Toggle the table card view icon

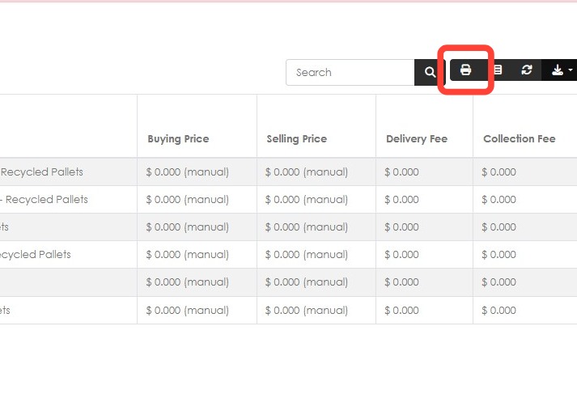click(498, 70)
